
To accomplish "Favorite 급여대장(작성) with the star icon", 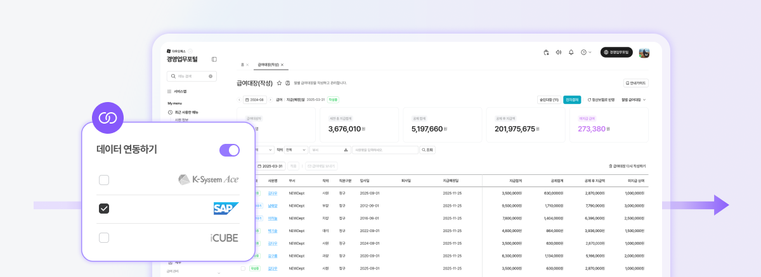I will [279, 83].
